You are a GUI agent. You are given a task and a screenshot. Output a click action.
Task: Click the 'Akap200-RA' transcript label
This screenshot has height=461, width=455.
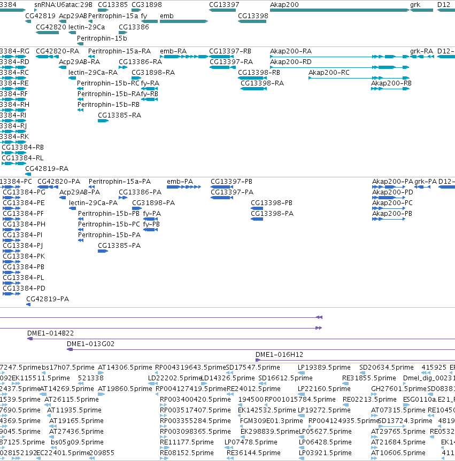[291, 51]
